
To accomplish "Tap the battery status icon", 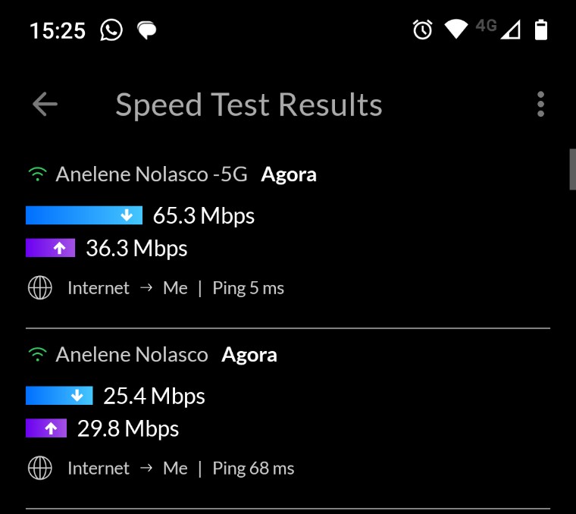I will (540, 30).
